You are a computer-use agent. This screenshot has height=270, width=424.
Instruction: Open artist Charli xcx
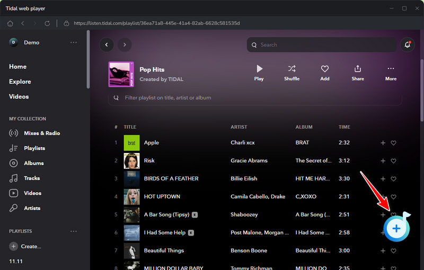(243, 142)
